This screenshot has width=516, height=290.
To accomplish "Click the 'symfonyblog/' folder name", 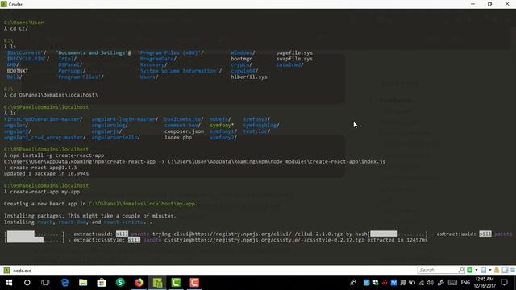I will coord(261,126).
